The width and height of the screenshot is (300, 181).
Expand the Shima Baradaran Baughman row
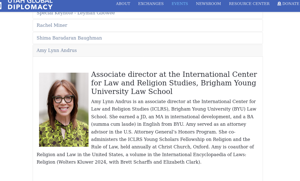click(148, 38)
